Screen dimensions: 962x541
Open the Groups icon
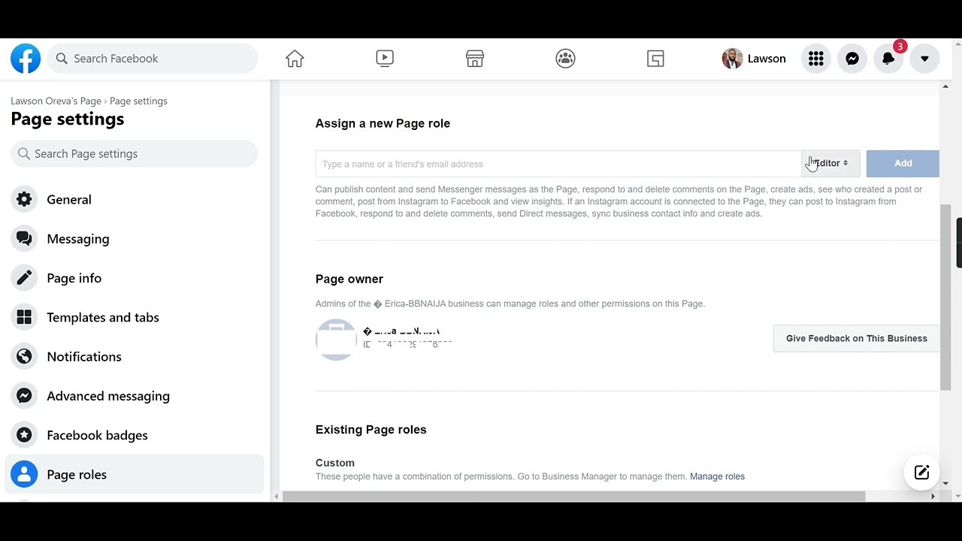[565, 59]
